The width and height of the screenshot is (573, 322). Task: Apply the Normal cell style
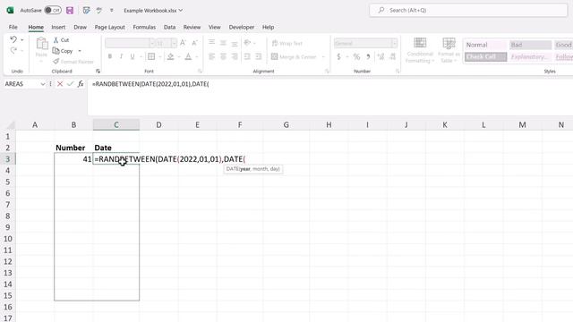pyautogui.click(x=485, y=45)
